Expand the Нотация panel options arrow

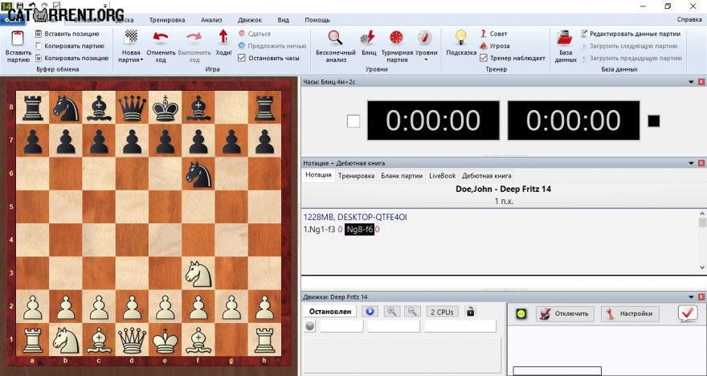click(691, 163)
